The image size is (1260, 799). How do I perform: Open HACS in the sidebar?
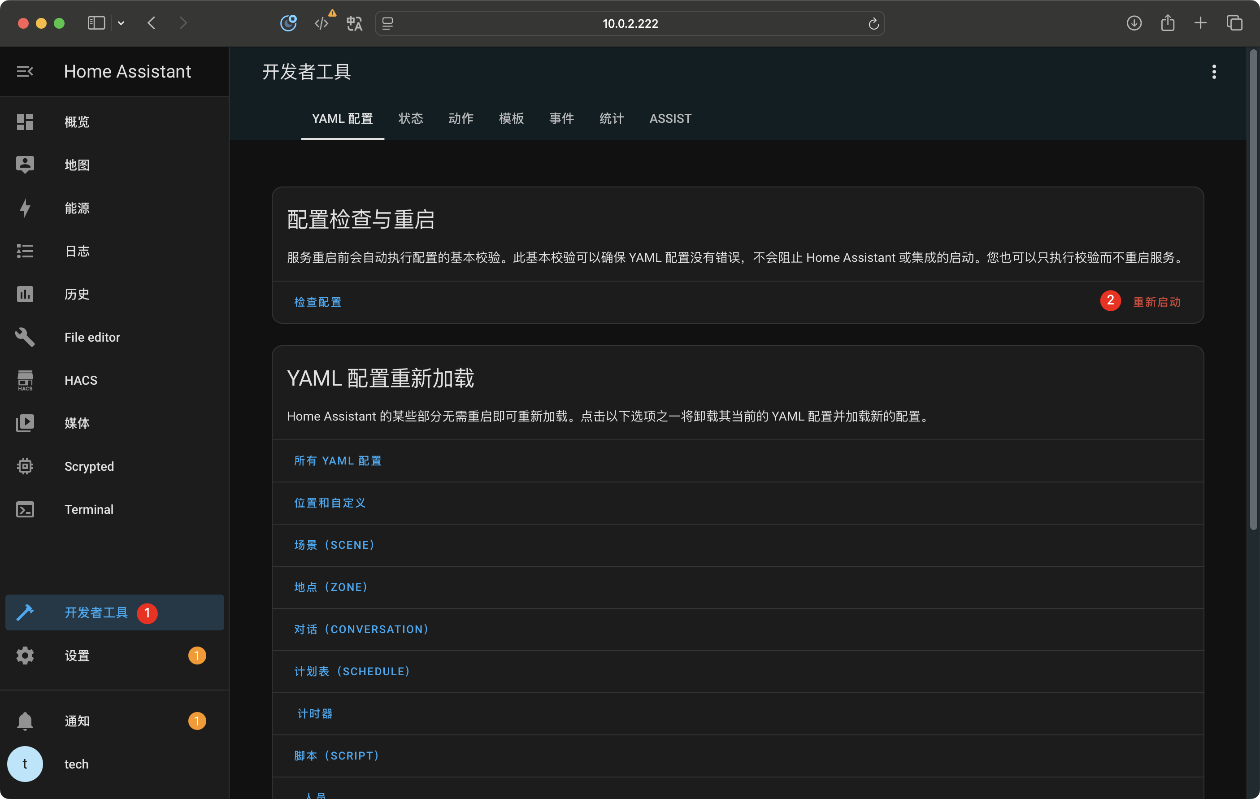pos(115,380)
